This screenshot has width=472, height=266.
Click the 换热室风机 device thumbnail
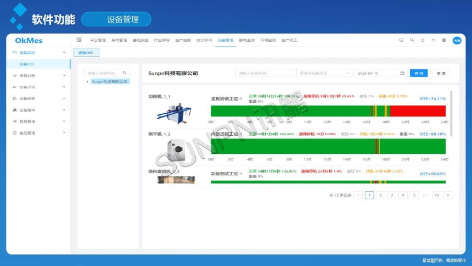(x=176, y=180)
